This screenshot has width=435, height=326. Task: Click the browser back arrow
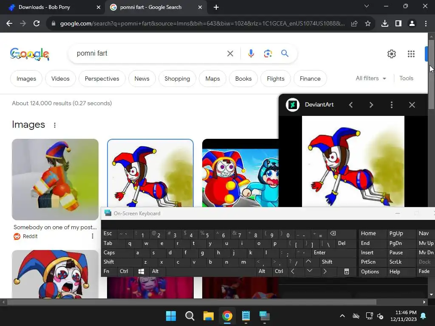(9, 24)
